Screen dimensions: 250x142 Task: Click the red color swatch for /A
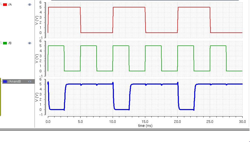[x=5, y=5]
